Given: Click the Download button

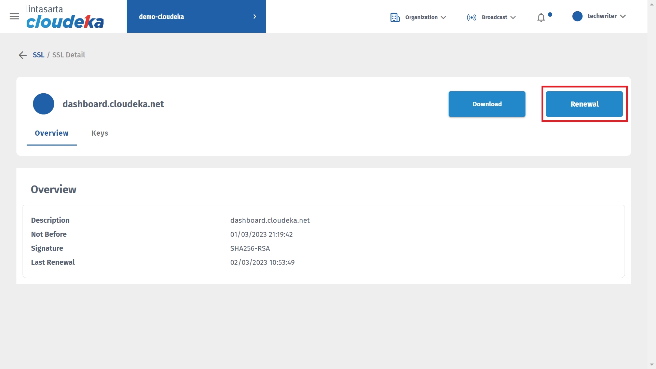Looking at the screenshot, I should (487, 104).
